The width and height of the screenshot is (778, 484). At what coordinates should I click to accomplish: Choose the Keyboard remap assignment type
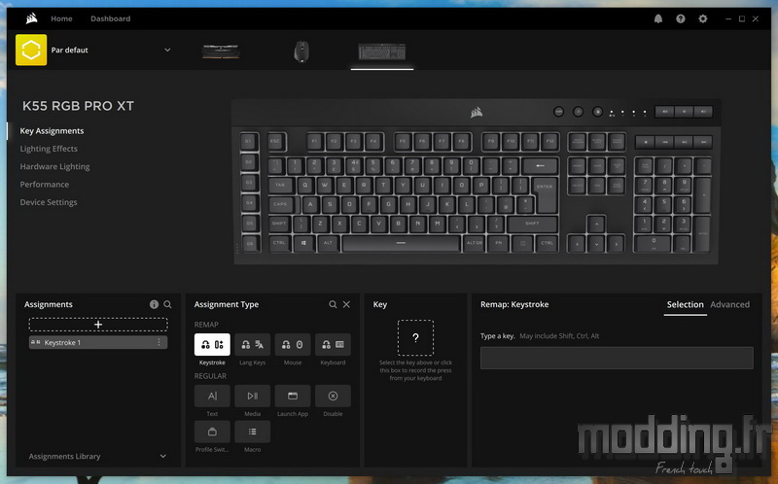click(333, 344)
